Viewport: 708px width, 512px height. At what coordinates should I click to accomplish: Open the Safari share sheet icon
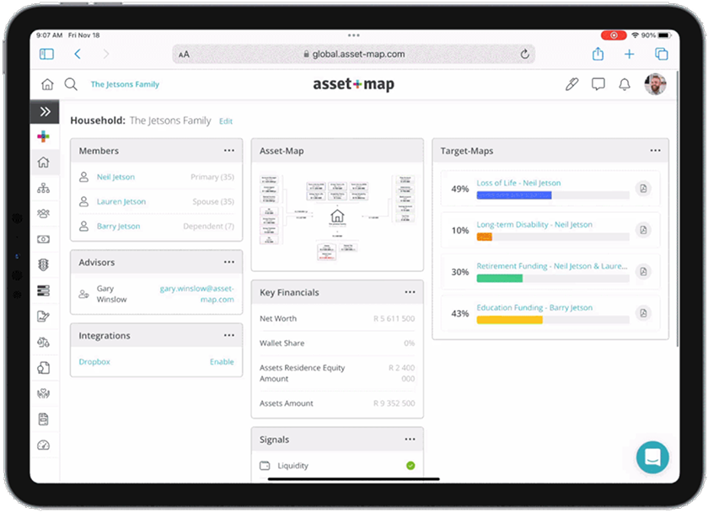pyautogui.click(x=598, y=54)
